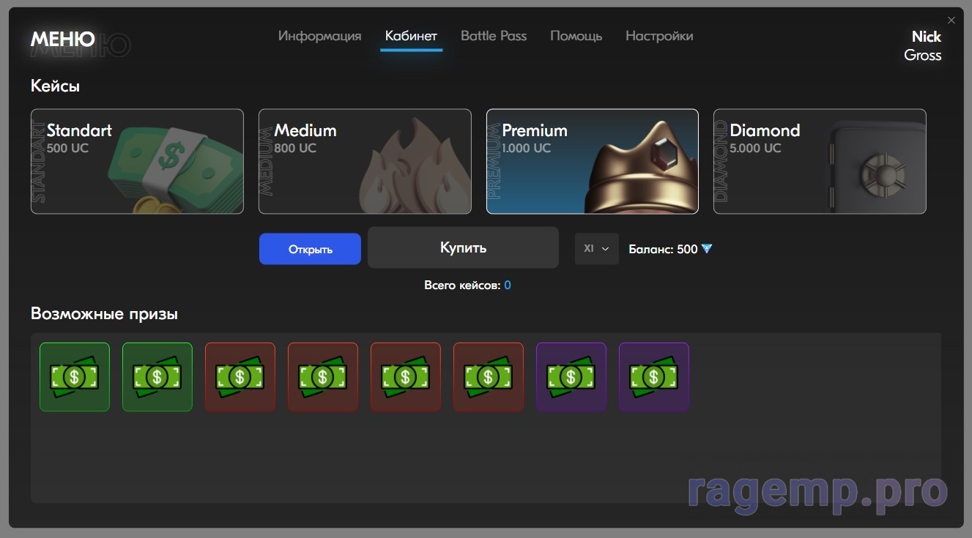Viewport: 972px width, 538px height.
Task: Click the second red-bordered cash prize
Action: click(x=323, y=377)
